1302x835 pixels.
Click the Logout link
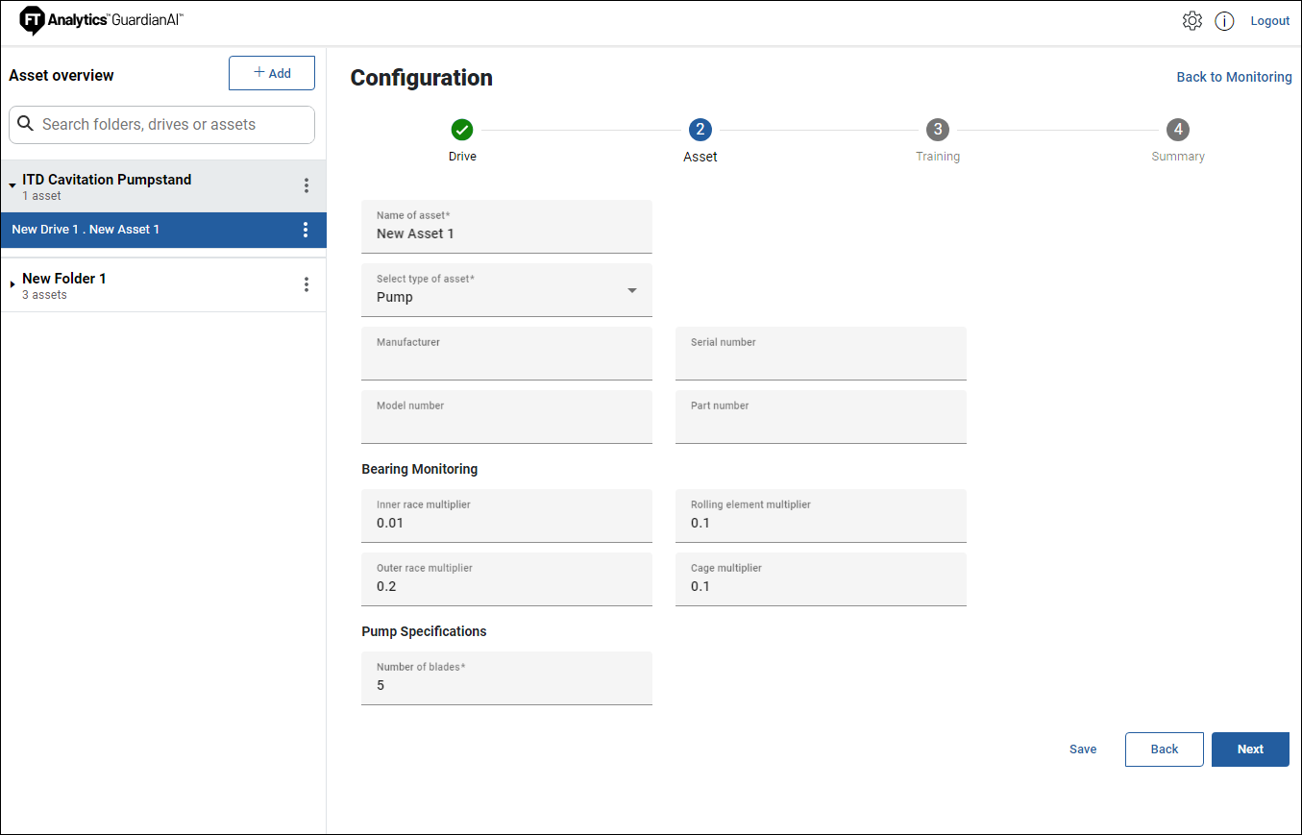(x=1269, y=21)
